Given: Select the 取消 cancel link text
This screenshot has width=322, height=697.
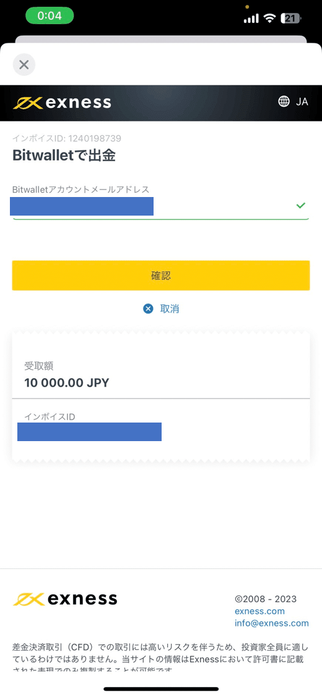Looking at the screenshot, I should coord(170,309).
